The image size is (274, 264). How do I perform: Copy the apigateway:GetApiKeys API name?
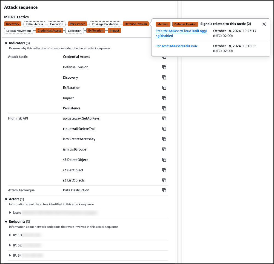[164, 118]
